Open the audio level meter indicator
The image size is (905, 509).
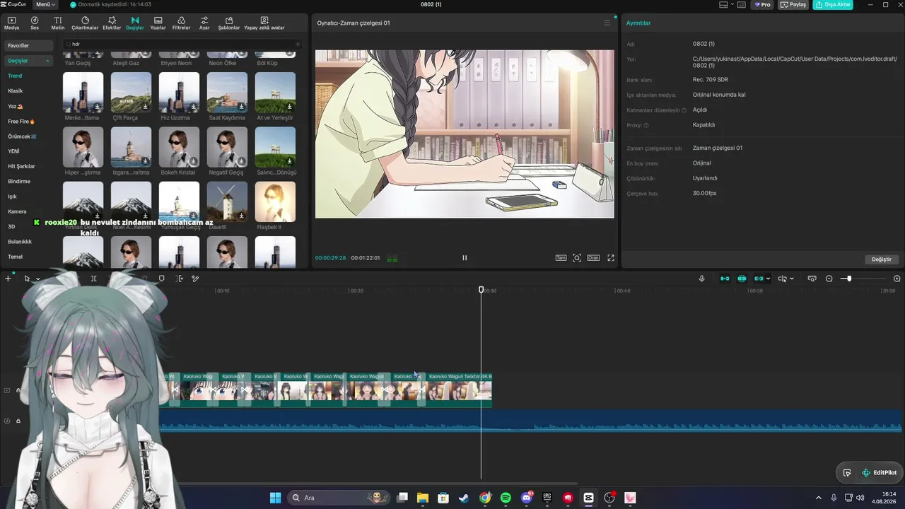pyautogui.click(x=392, y=259)
